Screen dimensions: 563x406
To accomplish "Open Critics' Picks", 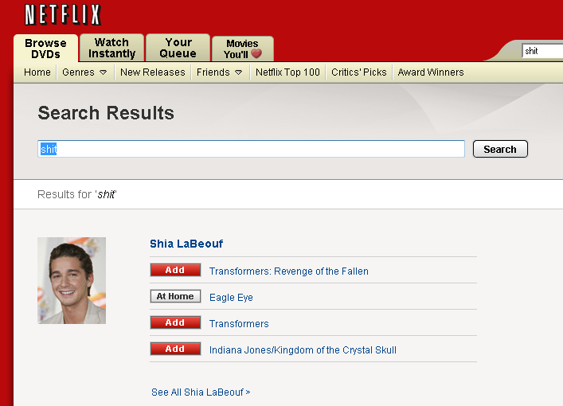I will pos(358,72).
